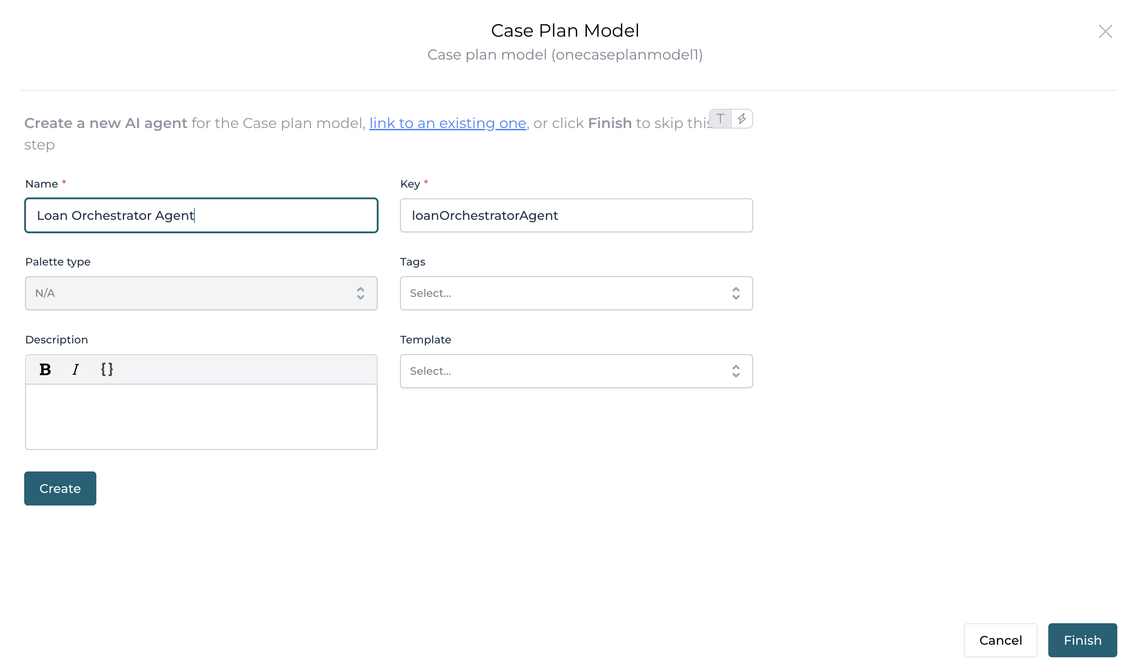This screenshot has height=668, width=1137.
Task: Click the Palette type stepper chevrons
Action: pyautogui.click(x=361, y=293)
